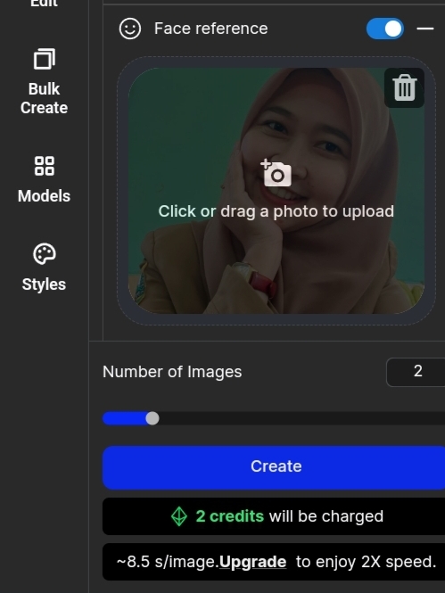This screenshot has height=593, width=445.
Task: Delete the uploaded face photo with trash icon
Action: [404, 87]
